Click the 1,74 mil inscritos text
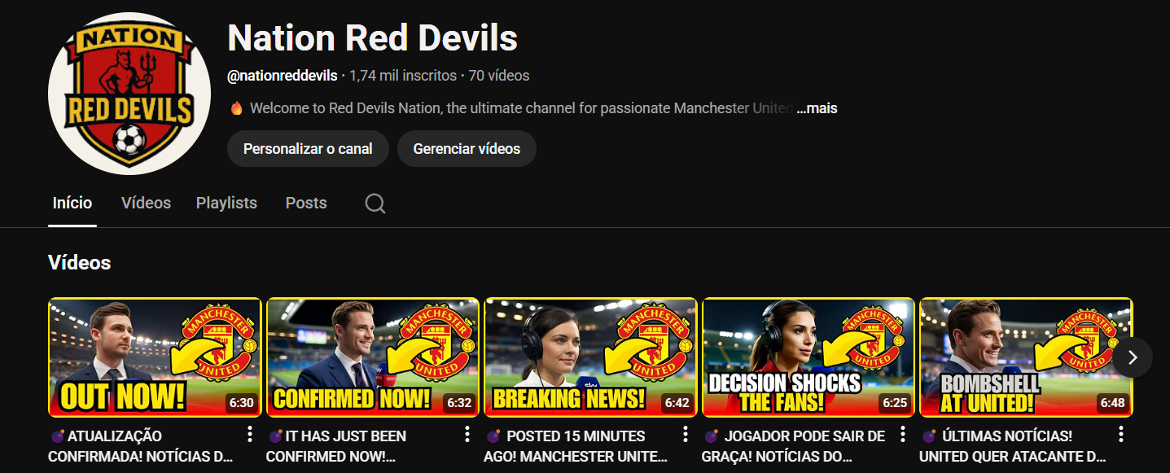 tap(403, 76)
